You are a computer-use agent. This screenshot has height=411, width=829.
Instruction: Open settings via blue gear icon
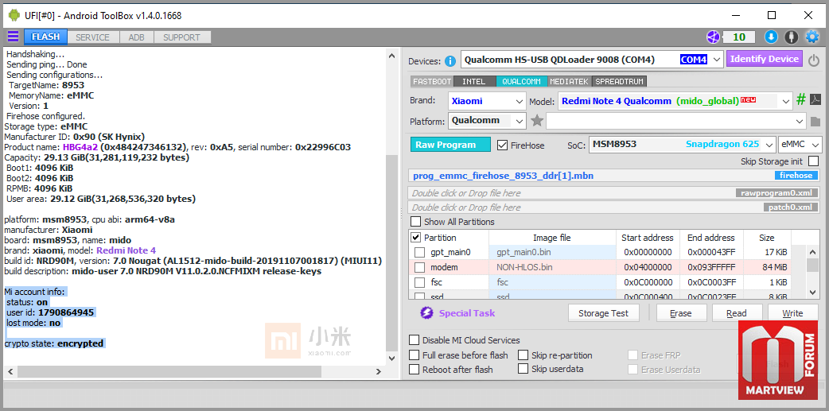(811, 37)
